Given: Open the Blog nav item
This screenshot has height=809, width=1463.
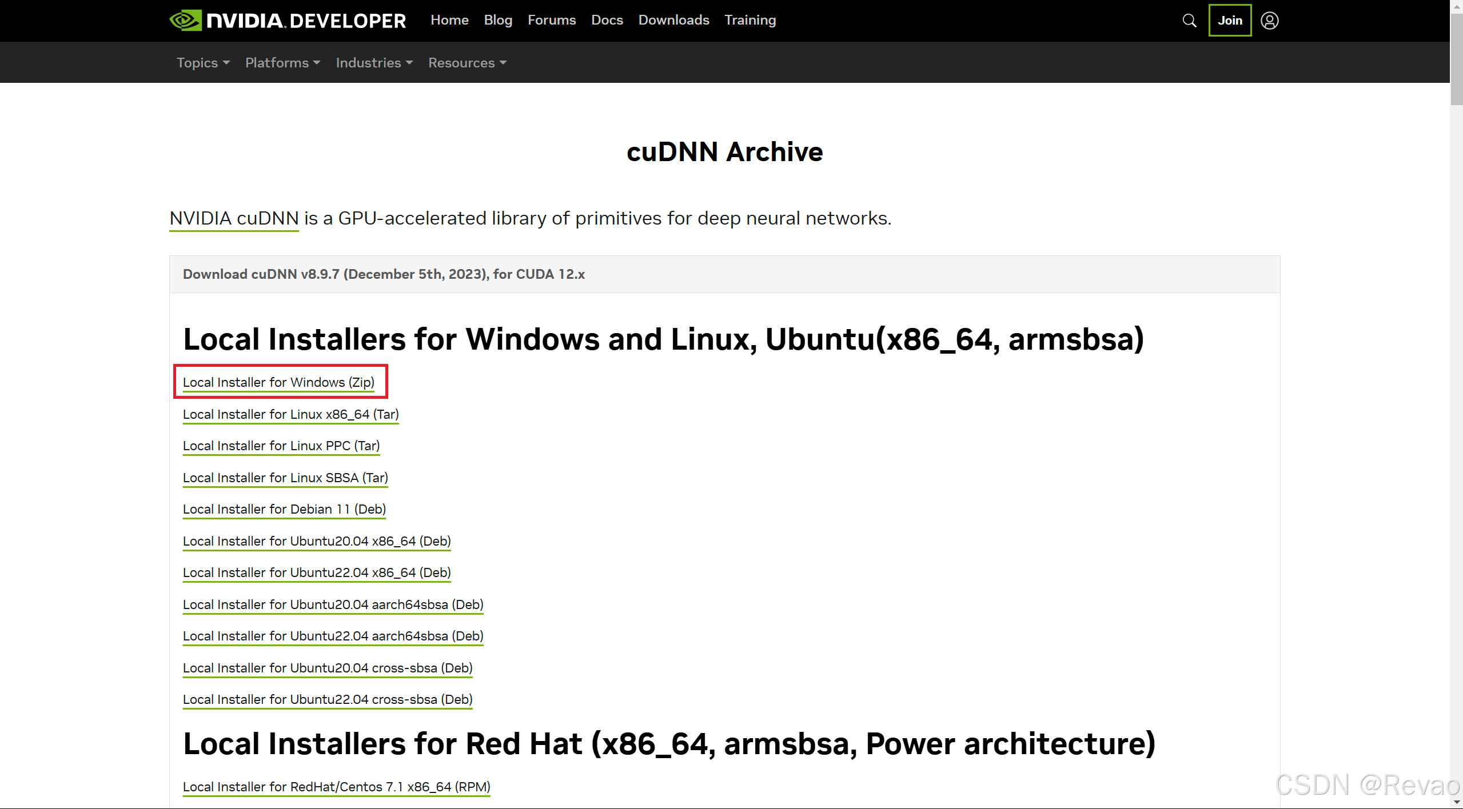Looking at the screenshot, I should tap(498, 20).
